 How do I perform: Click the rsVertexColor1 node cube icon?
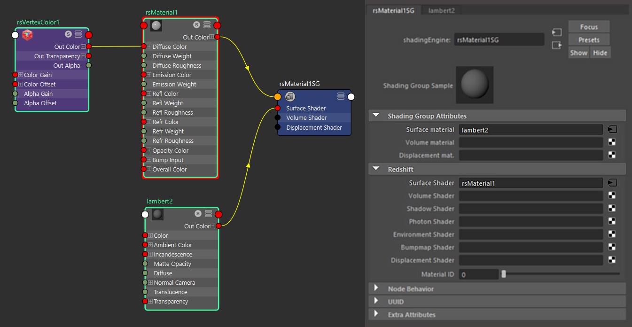point(27,35)
